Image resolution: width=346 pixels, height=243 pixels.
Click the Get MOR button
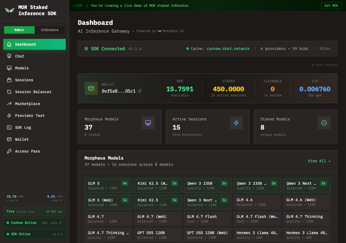coord(331,6)
